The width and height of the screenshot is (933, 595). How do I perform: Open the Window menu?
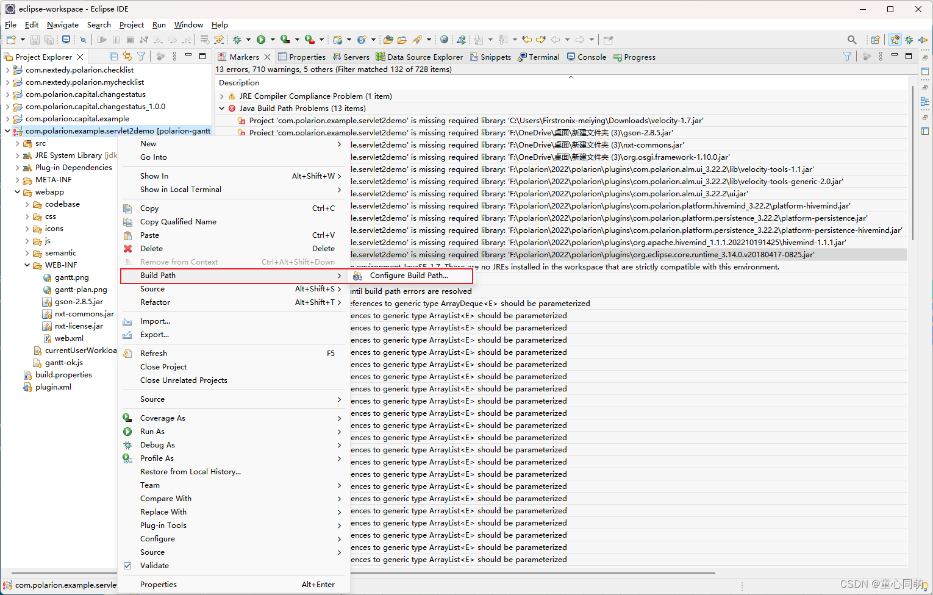click(x=188, y=24)
